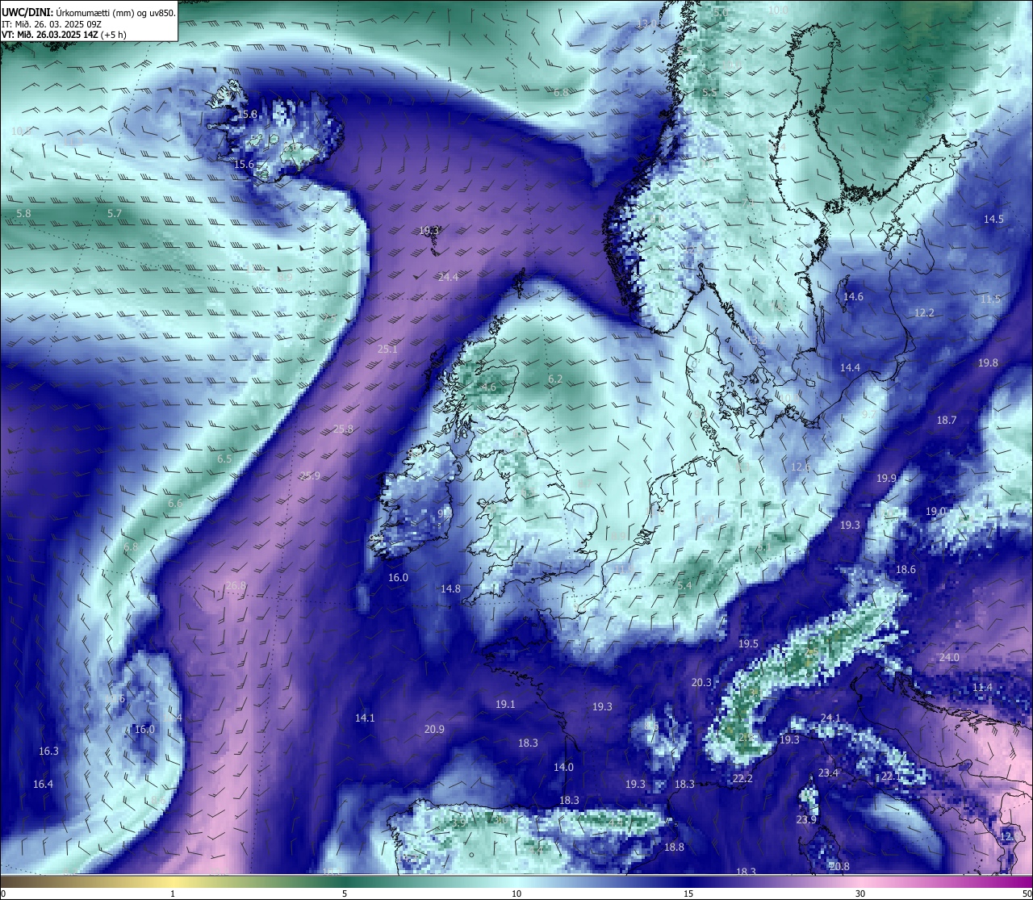
Task: Select the 18.6 value near the Alps
Action: (905, 570)
